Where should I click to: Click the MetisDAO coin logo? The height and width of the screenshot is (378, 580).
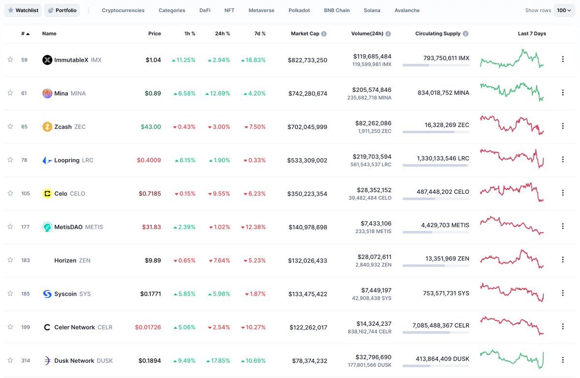click(x=47, y=227)
